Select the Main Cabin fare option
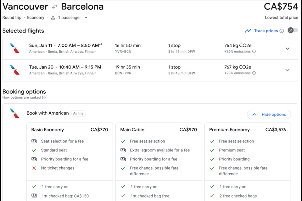 159,130
